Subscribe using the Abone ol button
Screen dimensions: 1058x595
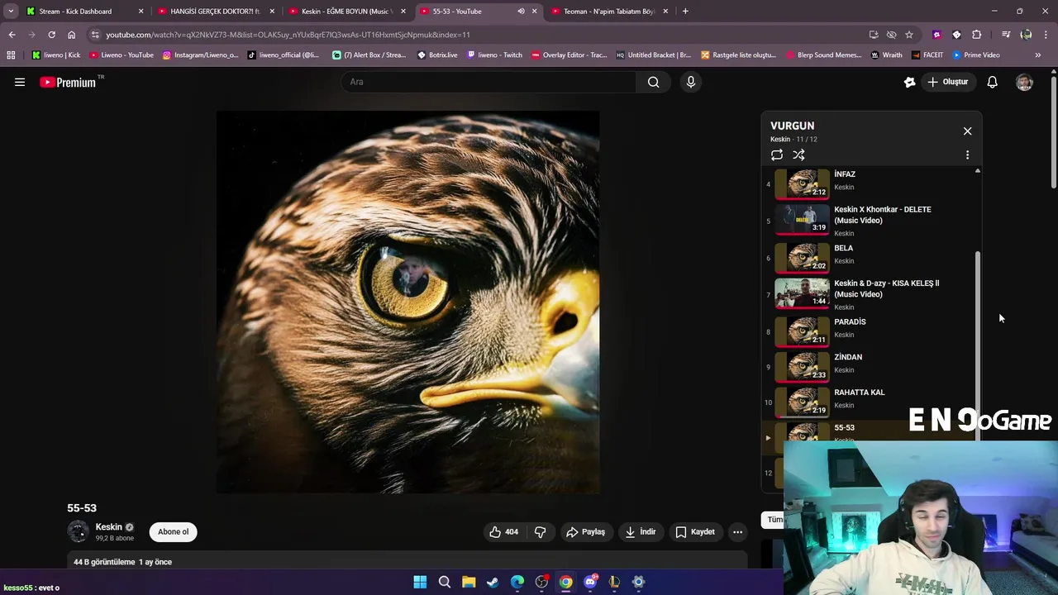pos(173,531)
